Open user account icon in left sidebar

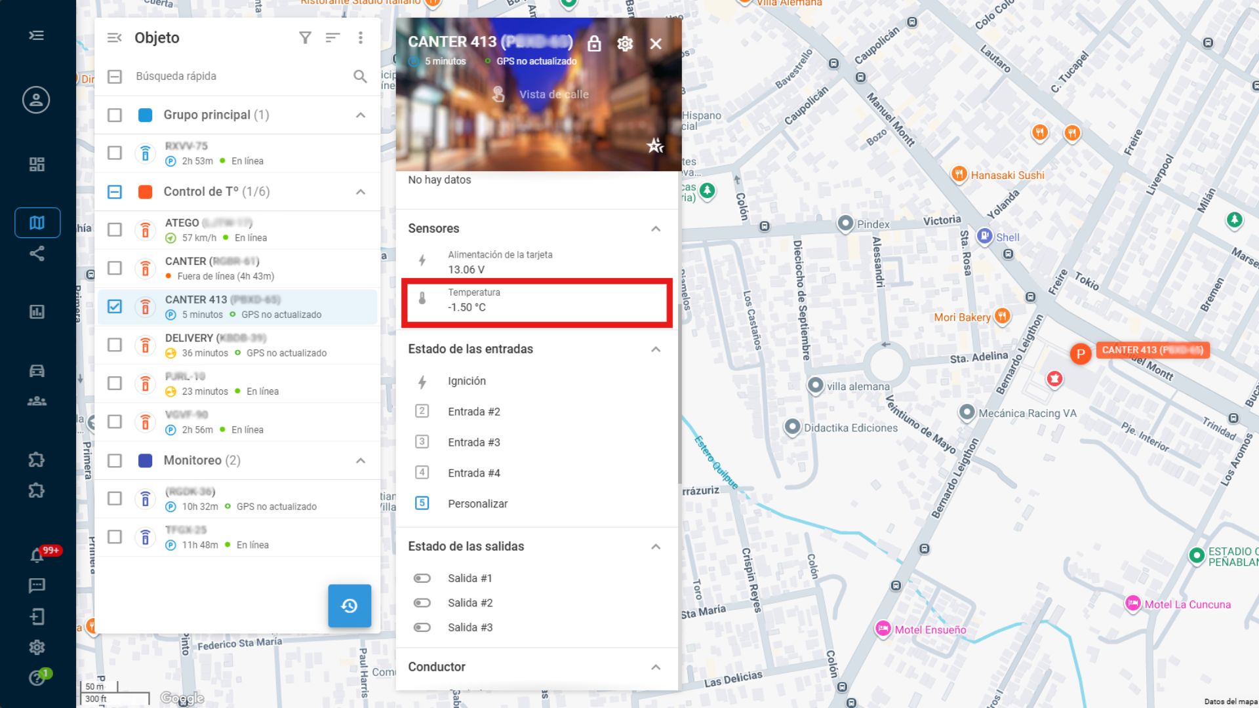pos(36,100)
